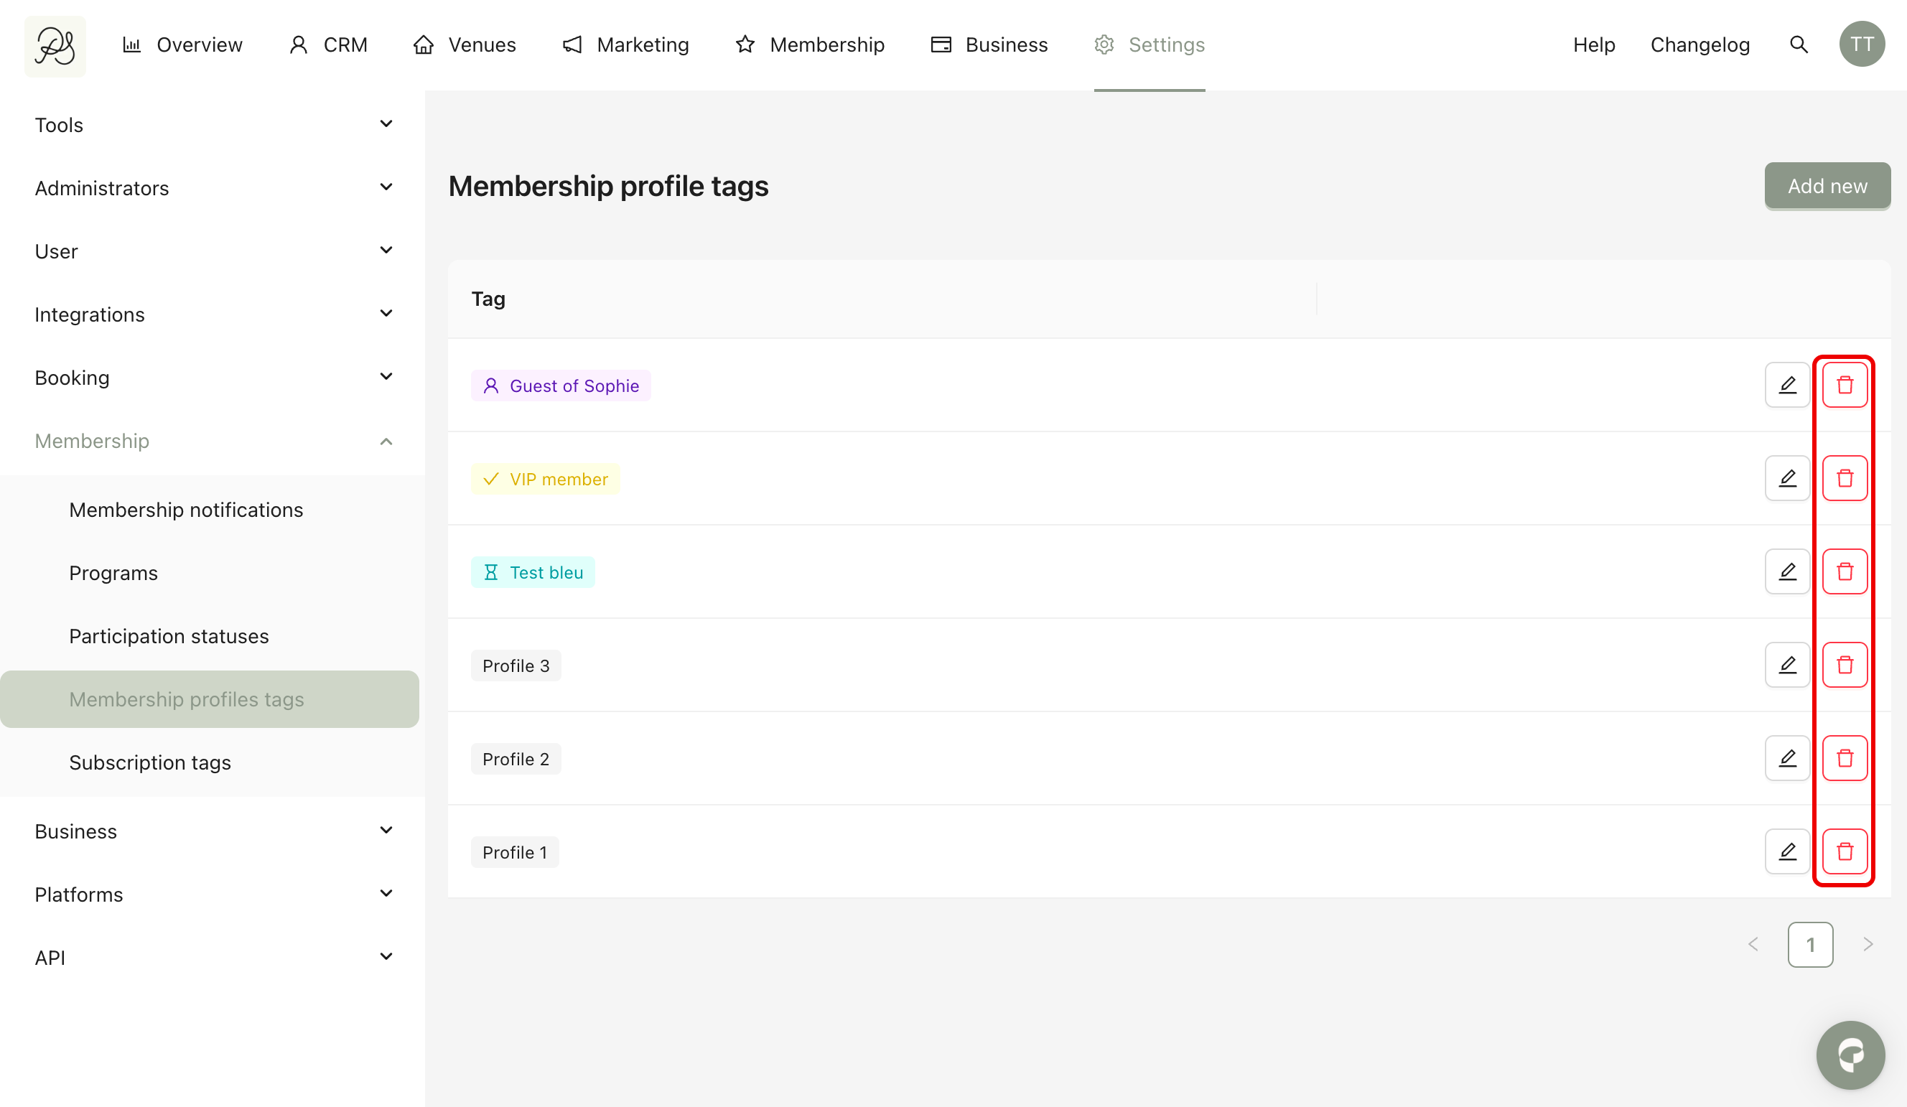Switch to the Marketing tab
Screen dimensions: 1907x1107
pyautogui.click(x=626, y=45)
